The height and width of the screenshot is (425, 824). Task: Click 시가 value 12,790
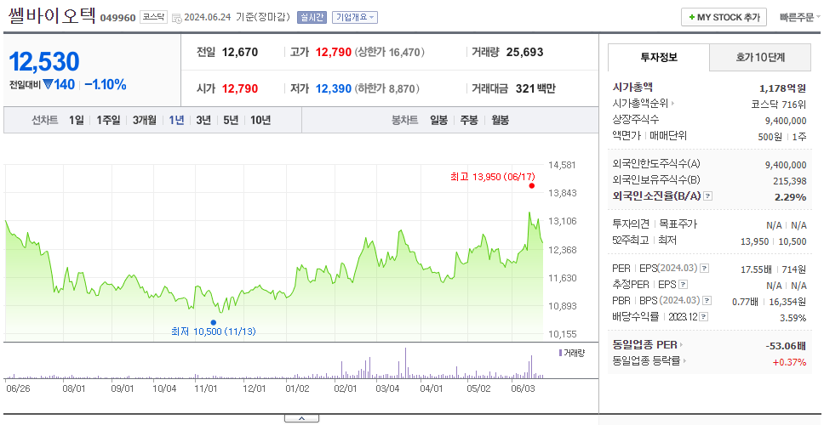[240, 88]
